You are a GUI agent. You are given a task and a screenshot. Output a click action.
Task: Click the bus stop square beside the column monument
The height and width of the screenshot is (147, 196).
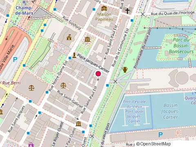(x=70, y=58)
